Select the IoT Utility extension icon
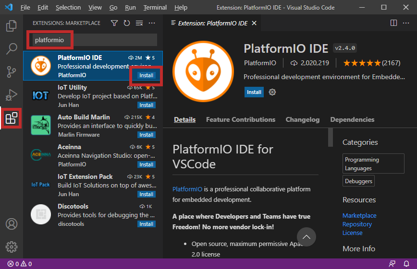The height and width of the screenshot is (269, 417). [41, 95]
